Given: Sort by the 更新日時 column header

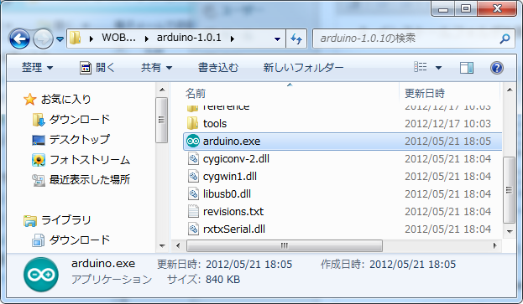Looking at the screenshot, I should [425, 93].
